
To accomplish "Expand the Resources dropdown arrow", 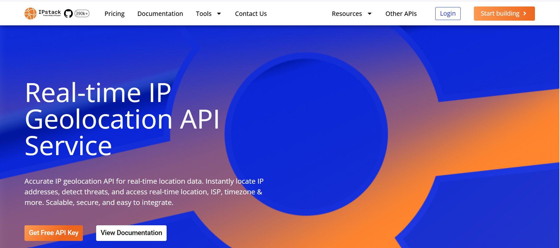I will 369,14.
